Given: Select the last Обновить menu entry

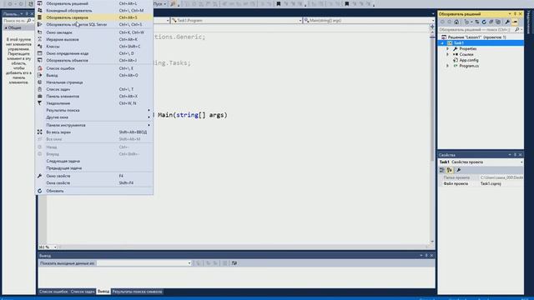Looking at the screenshot, I should click(x=94, y=191).
